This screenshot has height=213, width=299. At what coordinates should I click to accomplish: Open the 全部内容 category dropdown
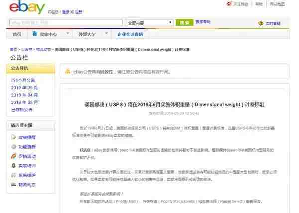pos(149,23)
